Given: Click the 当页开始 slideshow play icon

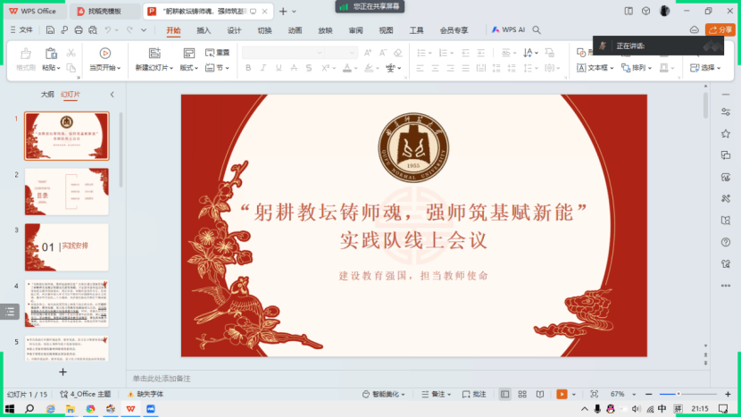Looking at the screenshot, I should pyautogui.click(x=104, y=54).
